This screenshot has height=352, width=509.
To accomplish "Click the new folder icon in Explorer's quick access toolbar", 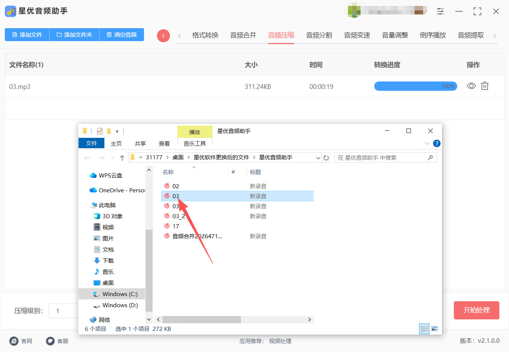I will click(109, 131).
